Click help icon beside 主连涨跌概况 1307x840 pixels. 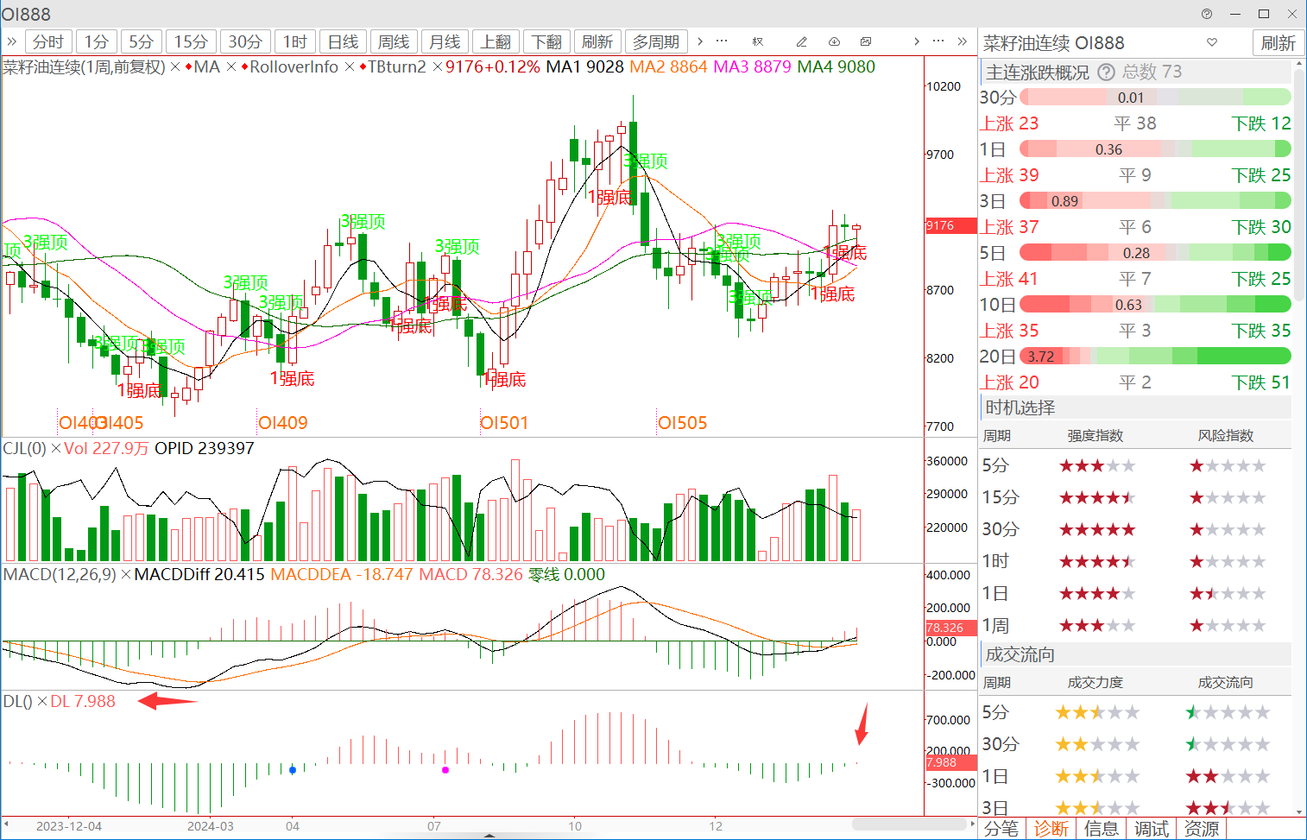click(1106, 73)
